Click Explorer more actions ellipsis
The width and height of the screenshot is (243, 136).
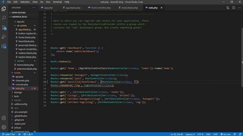34,8
